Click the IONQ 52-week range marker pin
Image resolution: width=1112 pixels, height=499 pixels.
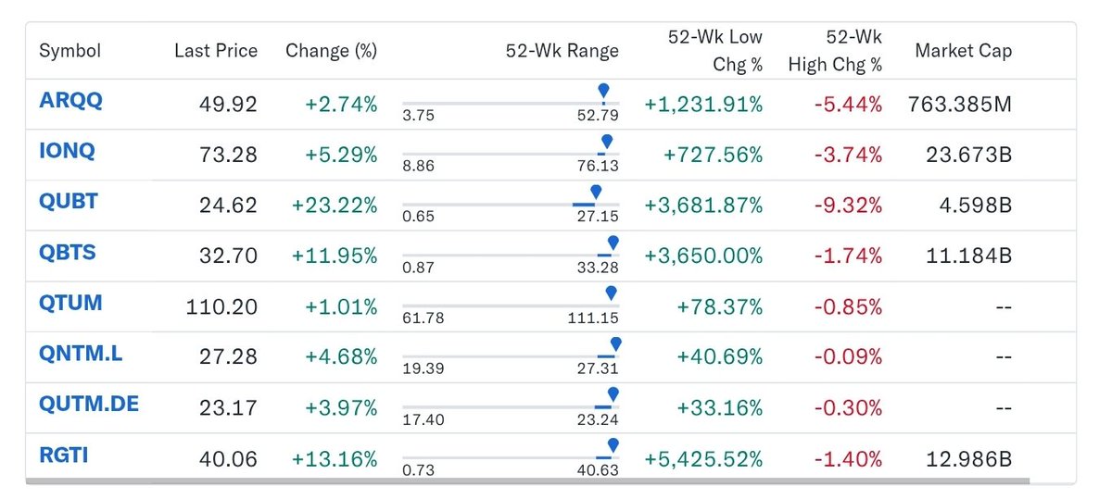coord(606,142)
